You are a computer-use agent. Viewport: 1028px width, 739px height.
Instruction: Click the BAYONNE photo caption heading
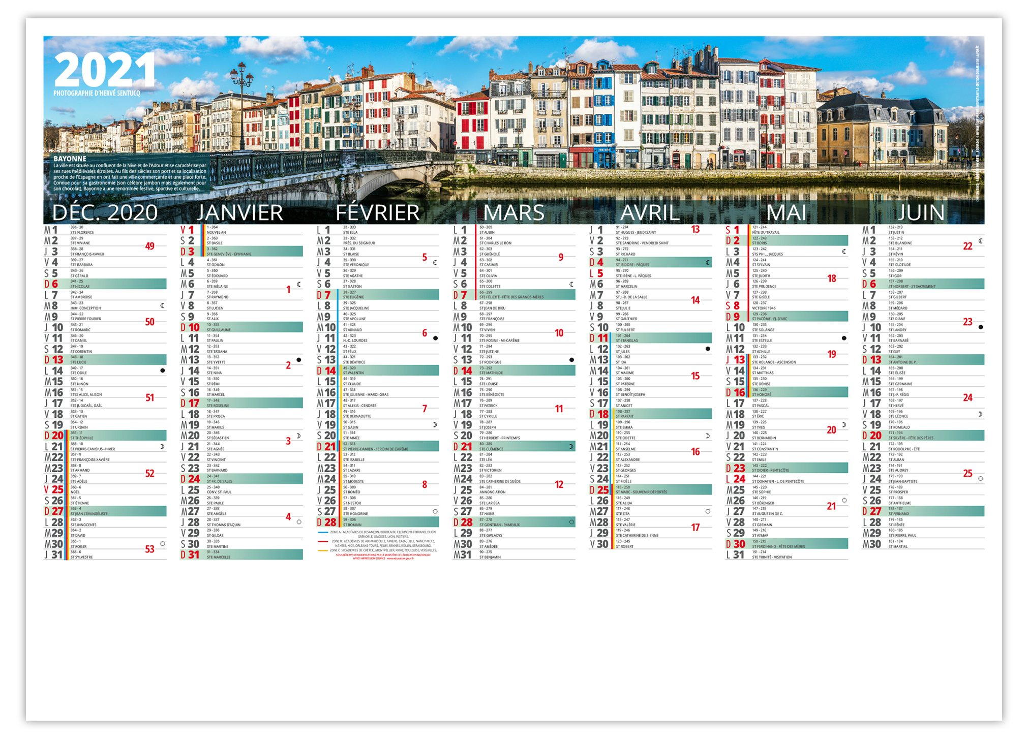coord(70,159)
